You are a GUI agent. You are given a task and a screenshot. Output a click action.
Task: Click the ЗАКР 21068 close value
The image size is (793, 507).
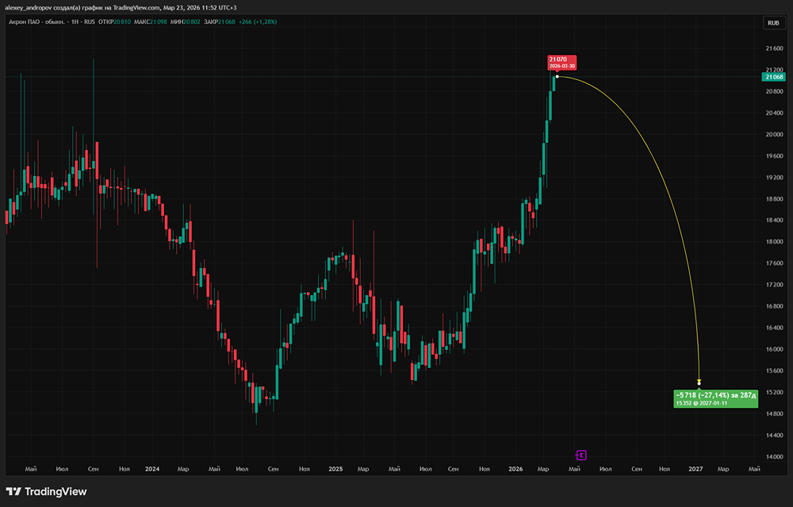[220, 21]
